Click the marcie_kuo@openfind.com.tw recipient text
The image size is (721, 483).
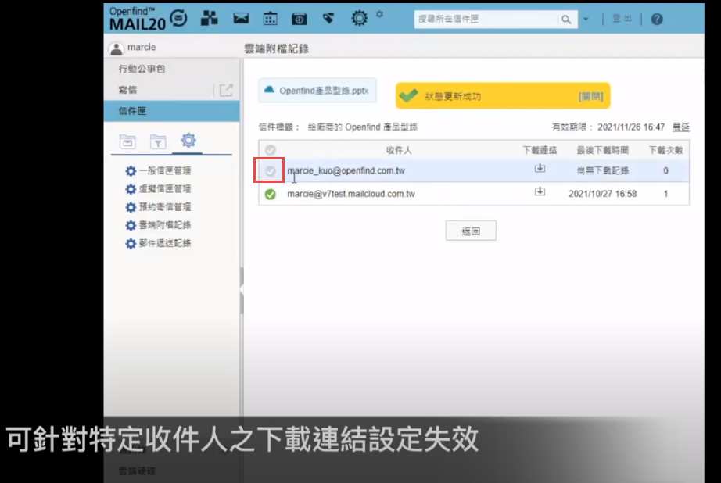click(346, 171)
